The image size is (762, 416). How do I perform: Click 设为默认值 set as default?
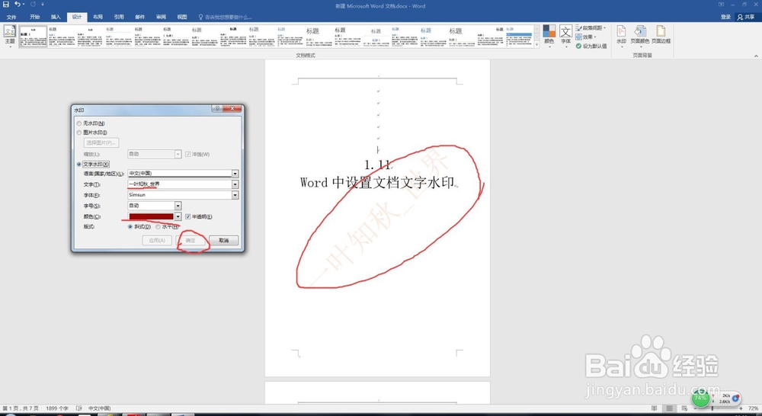(591, 46)
